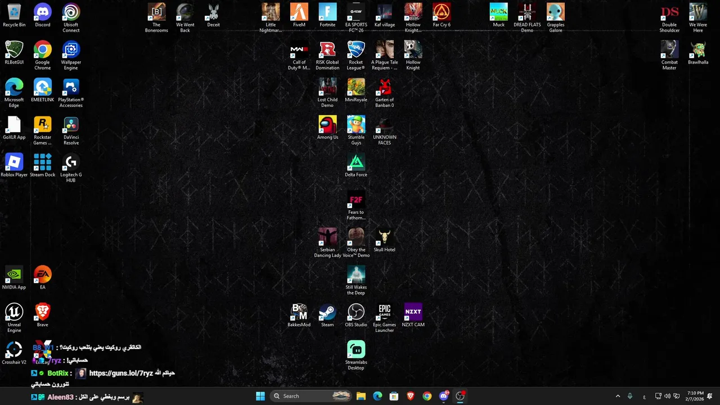The width and height of the screenshot is (720, 405).
Task: Select the Stumble Guys icon
Action: coord(356,130)
